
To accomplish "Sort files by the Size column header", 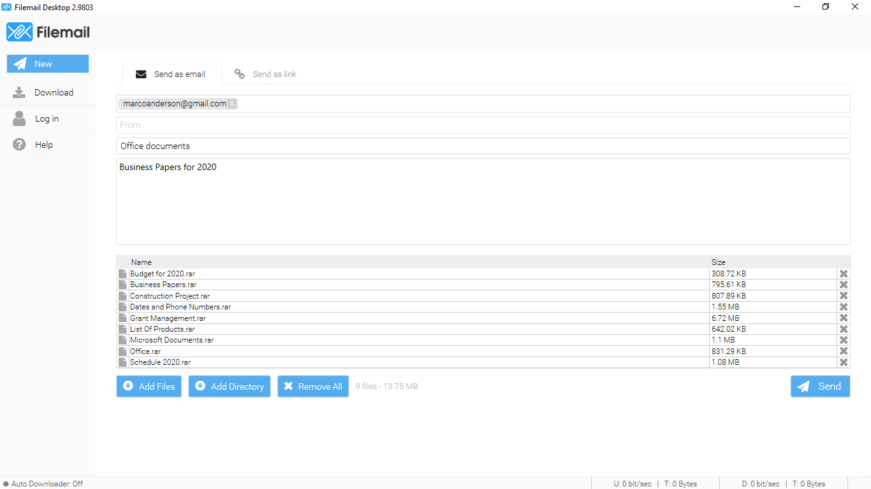I will 719,262.
